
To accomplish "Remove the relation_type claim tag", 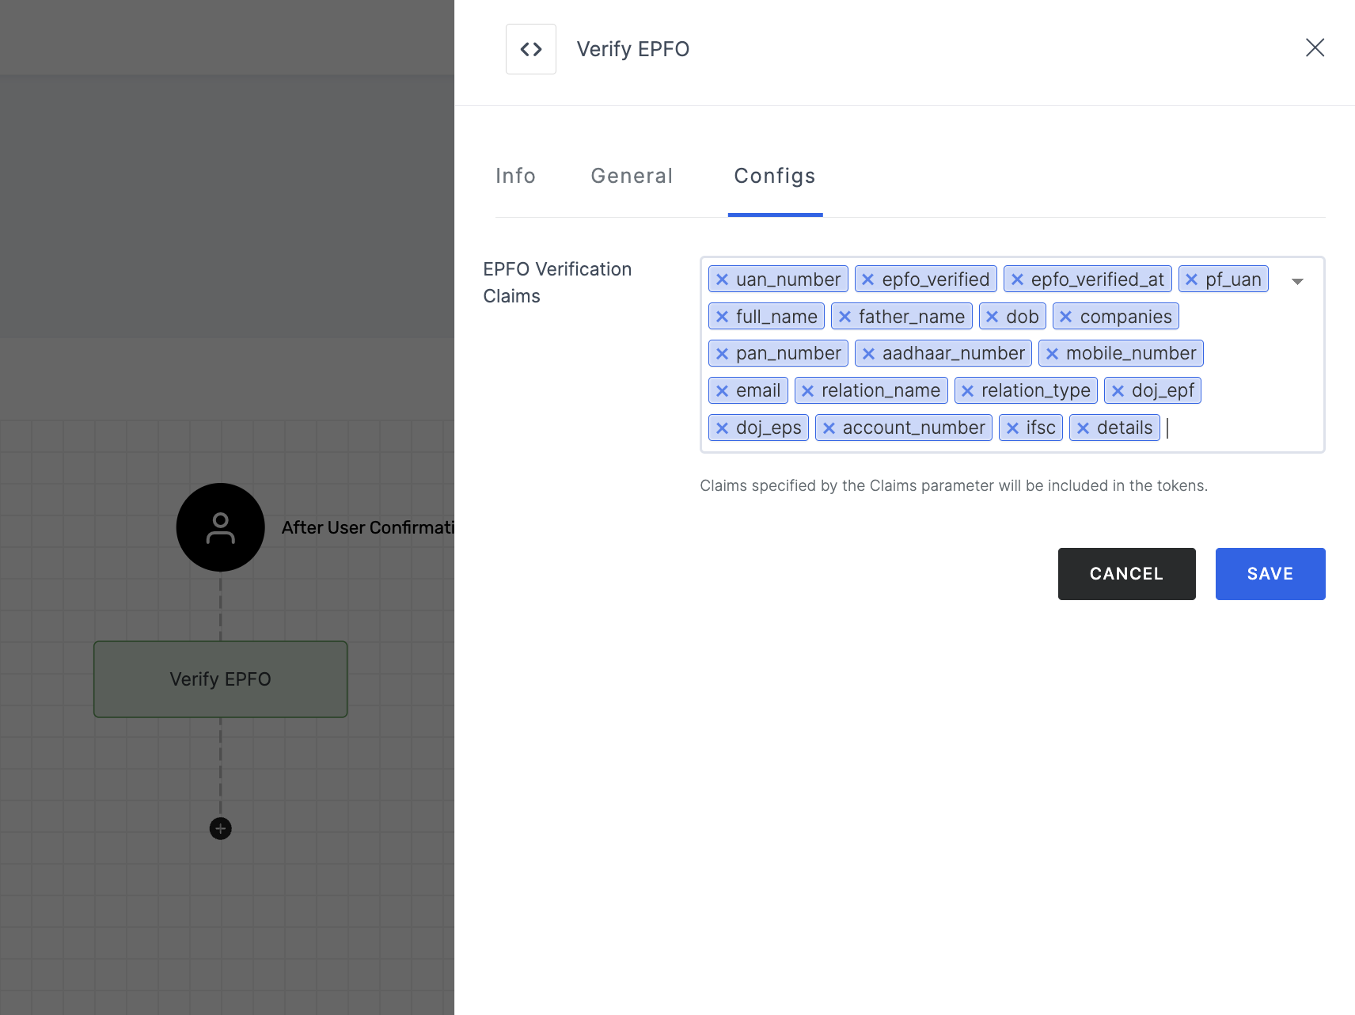I will pos(967,391).
